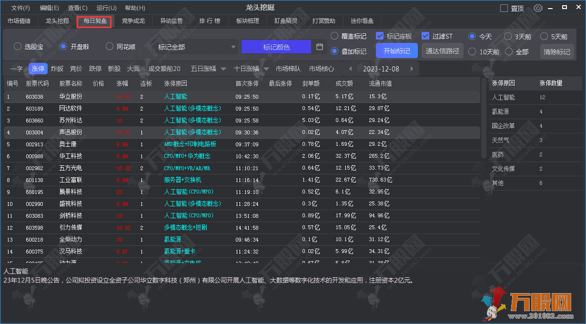This screenshot has width=586, height=324.
Task: Click 开始标记 button
Action: [x=397, y=51]
